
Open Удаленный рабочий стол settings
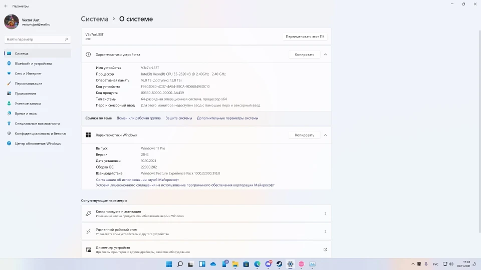pyautogui.click(x=206, y=231)
